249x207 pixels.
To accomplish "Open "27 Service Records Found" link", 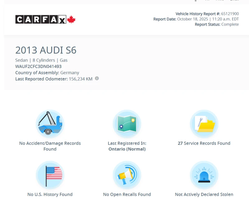I will (x=204, y=143).
